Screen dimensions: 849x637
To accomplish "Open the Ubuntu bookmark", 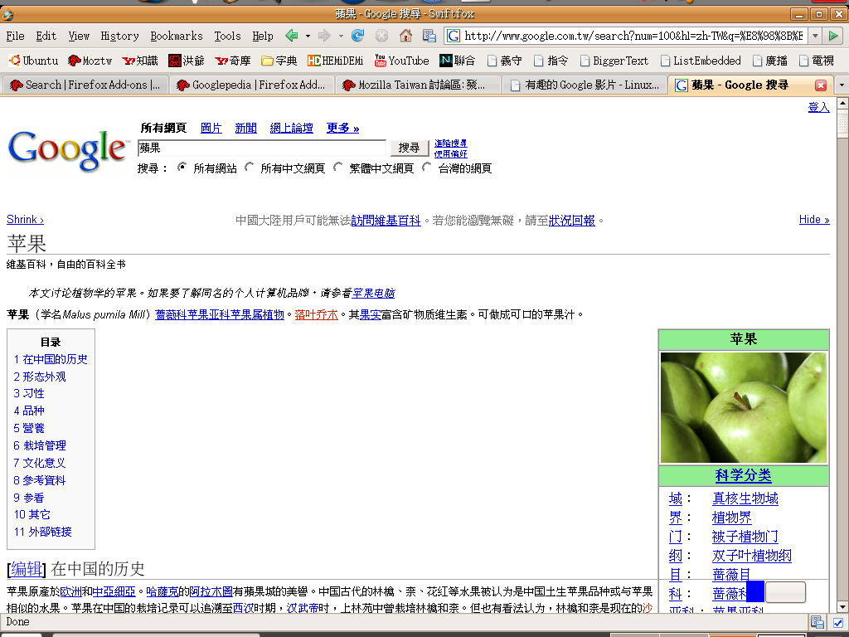I will tap(33, 61).
